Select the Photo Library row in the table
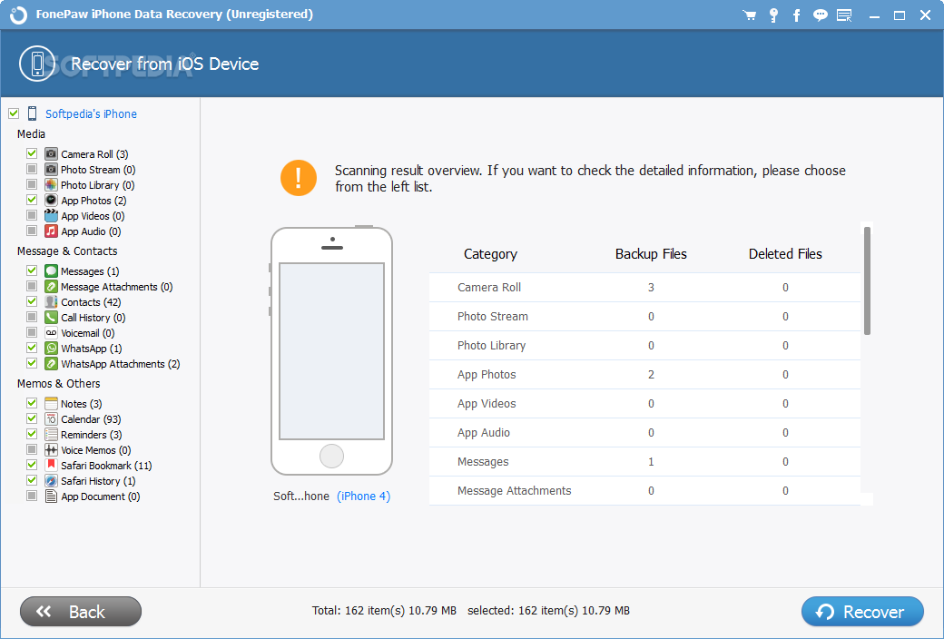The width and height of the screenshot is (944, 639). (x=644, y=346)
